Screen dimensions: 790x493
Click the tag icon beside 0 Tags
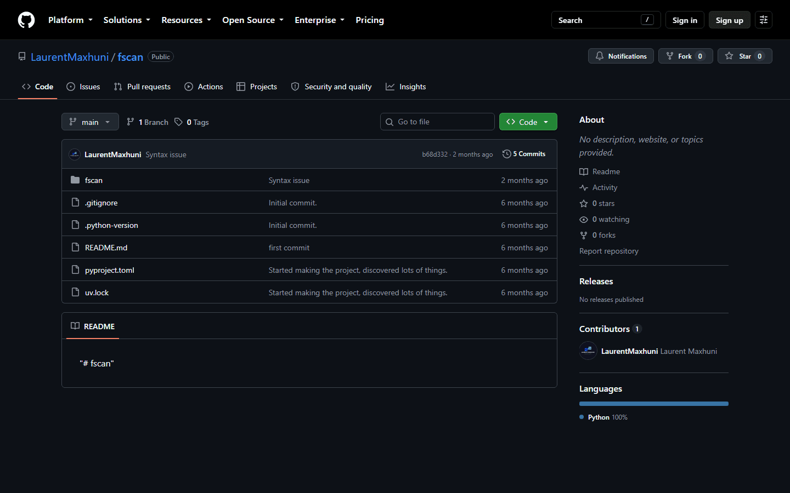178,122
